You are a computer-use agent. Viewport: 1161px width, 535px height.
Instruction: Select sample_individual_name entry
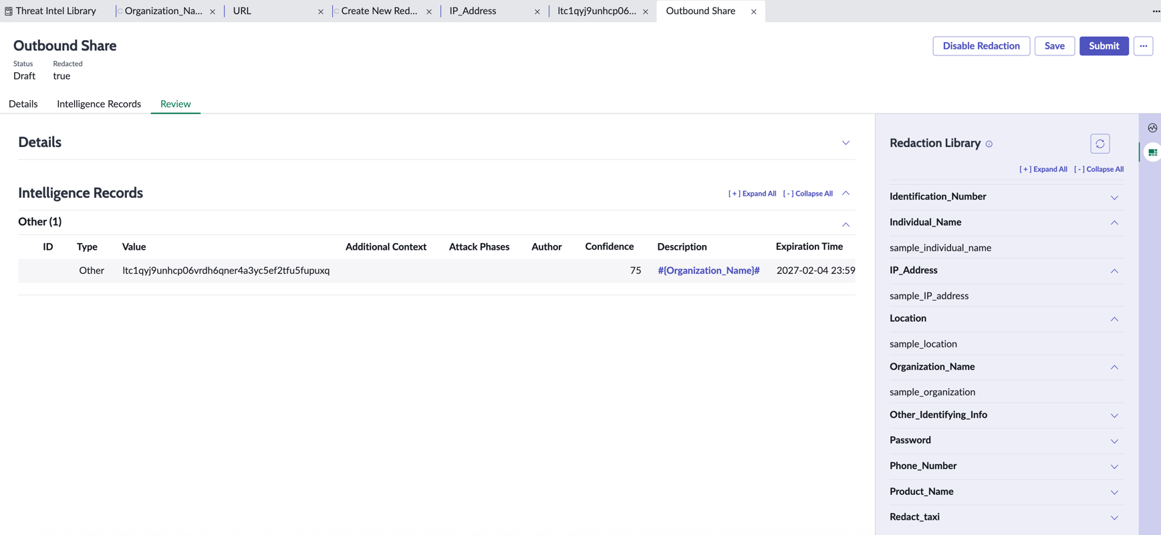pyautogui.click(x=940, y=248)
